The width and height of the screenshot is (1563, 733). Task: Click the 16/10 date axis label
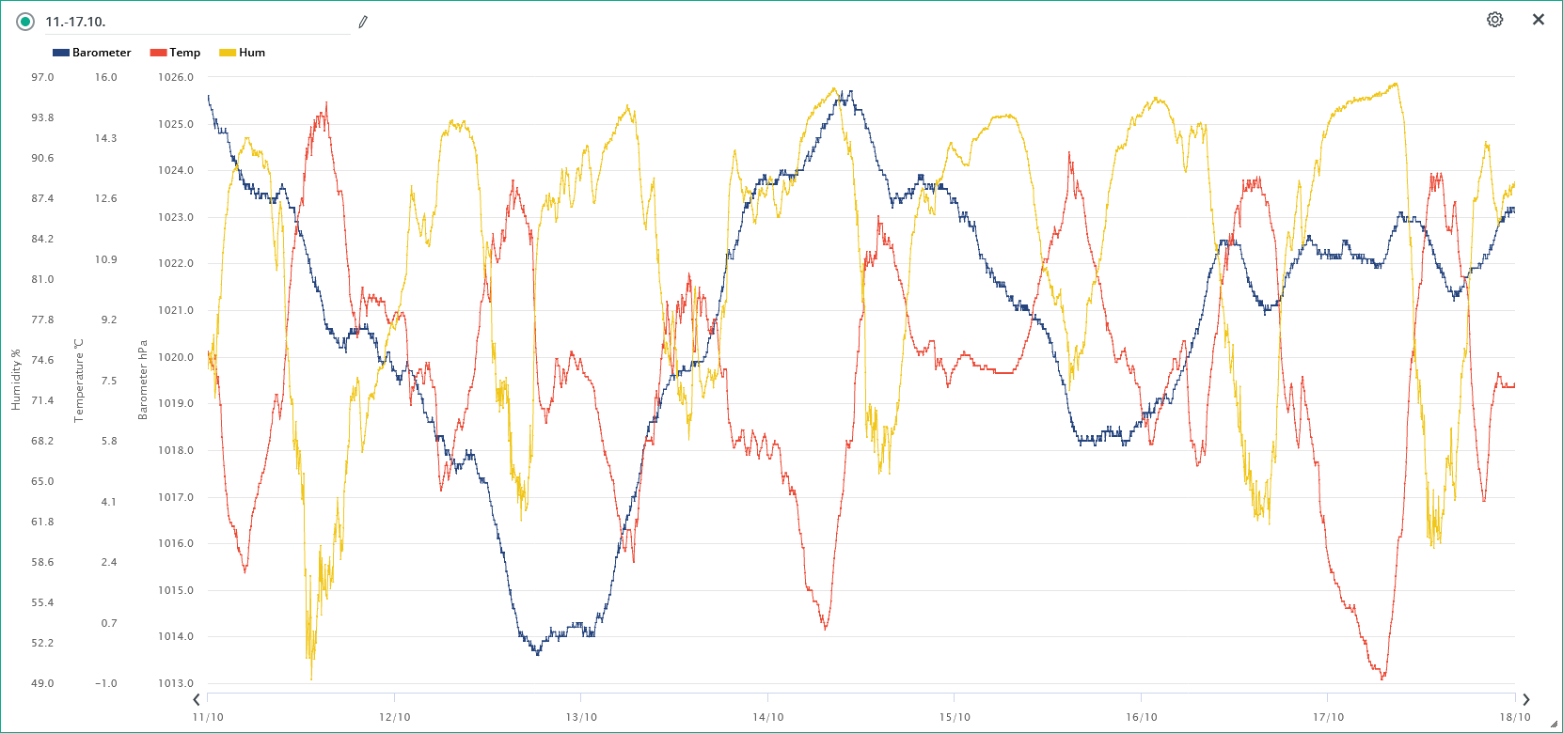1141,717
